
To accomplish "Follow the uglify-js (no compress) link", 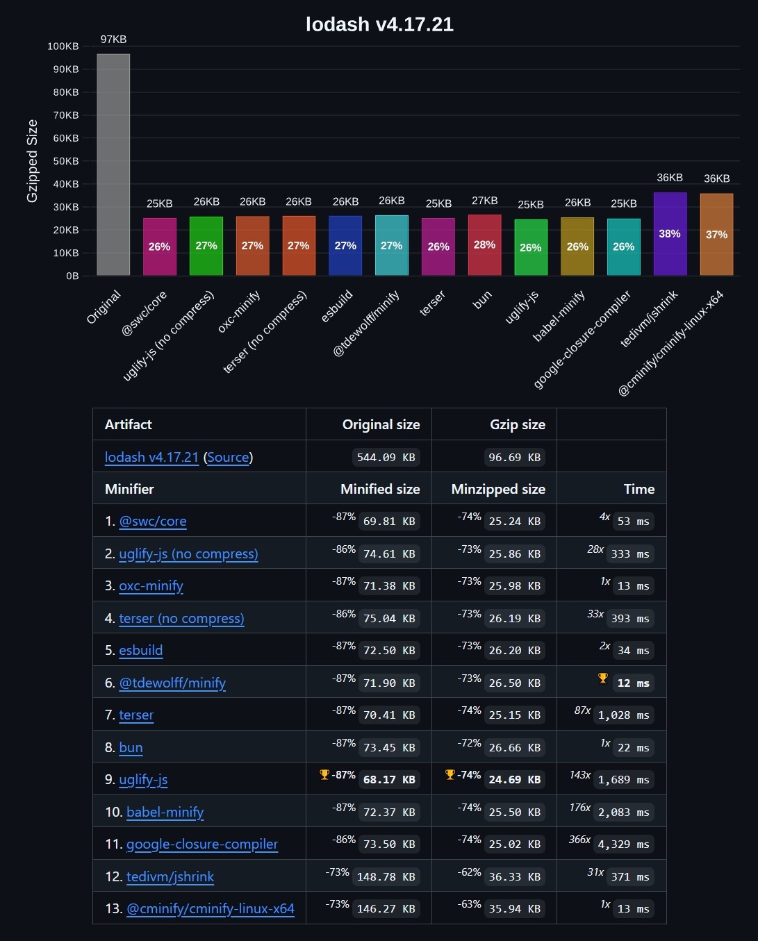I will click(188, 553).
